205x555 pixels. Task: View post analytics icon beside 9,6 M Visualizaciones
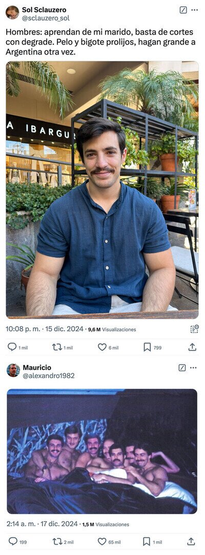(x=194, y=329)
